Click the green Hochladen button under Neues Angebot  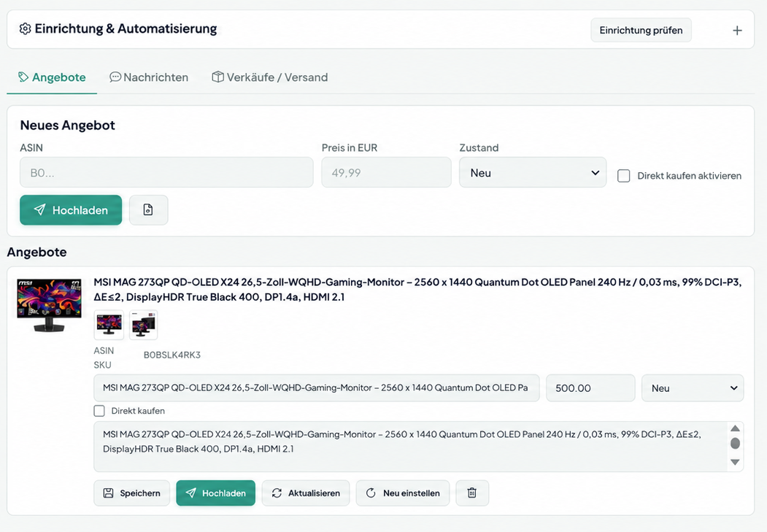(71, 210)
